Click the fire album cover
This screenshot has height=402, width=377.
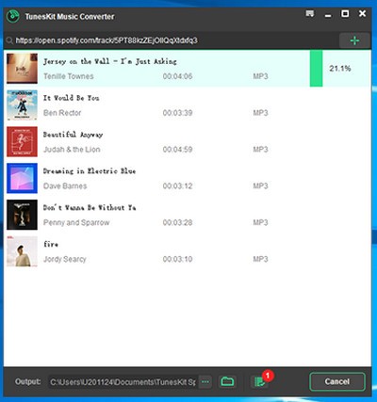coord(22,251)
